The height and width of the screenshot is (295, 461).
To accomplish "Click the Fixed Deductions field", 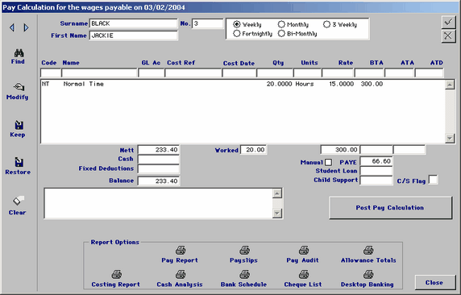I will pos(159,168).
